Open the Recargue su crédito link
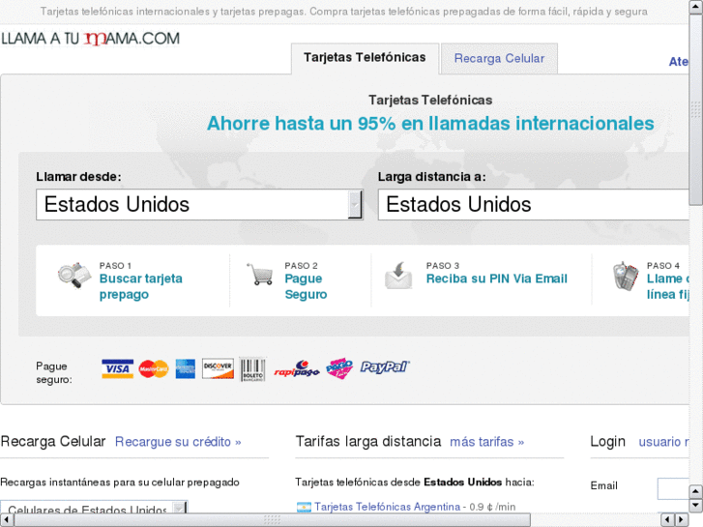703x527 pixels. (x=178, y=442)
